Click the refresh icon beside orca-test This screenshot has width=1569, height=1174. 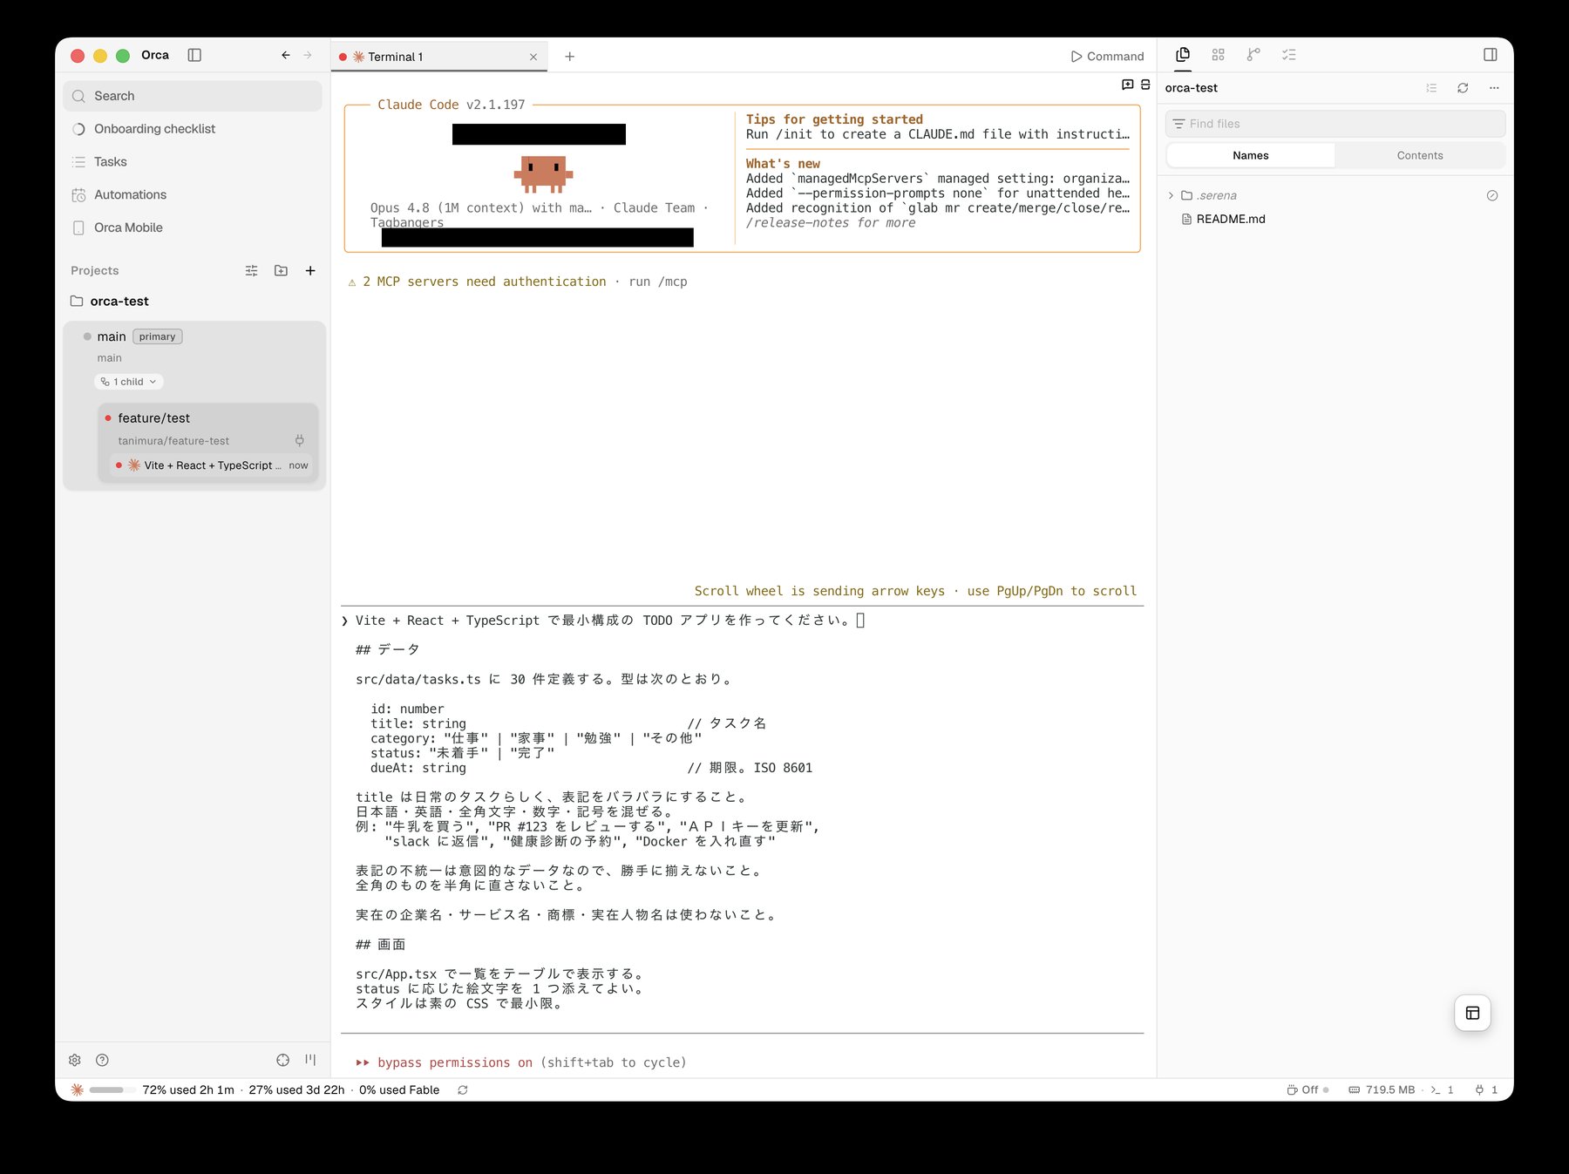coord(1463,88)
